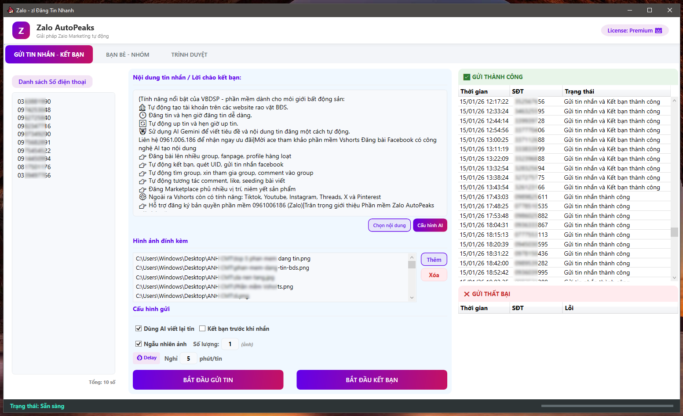683x416 pixels.
Task: Click the down arrow of success log scrollbar
Action: [x=674, y=277]
